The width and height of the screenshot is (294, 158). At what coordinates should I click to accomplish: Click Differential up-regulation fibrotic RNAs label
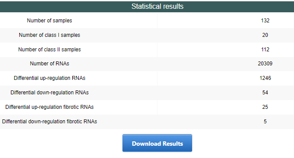[x=49, y=107]
